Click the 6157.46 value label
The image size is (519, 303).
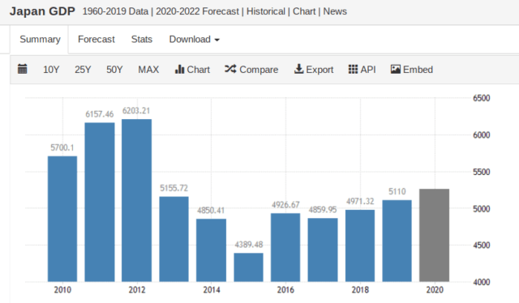(x=99, y=114)
